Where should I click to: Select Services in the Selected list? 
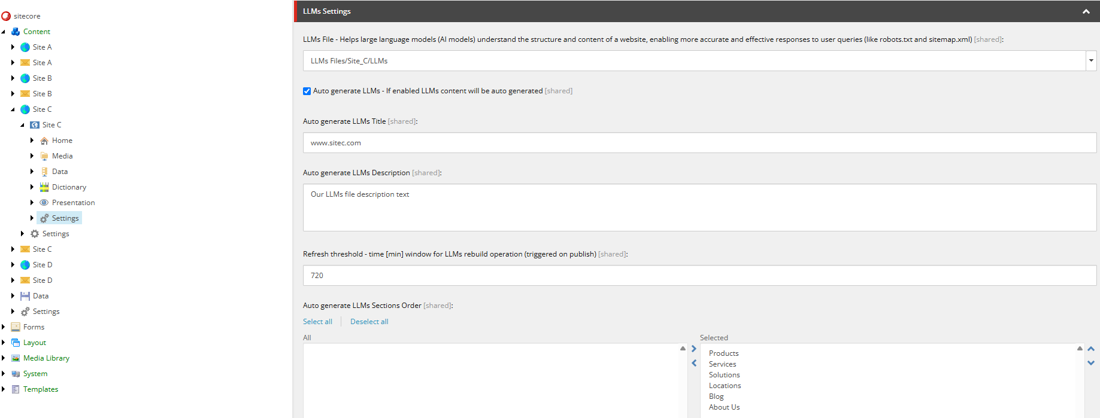point(722,364)
